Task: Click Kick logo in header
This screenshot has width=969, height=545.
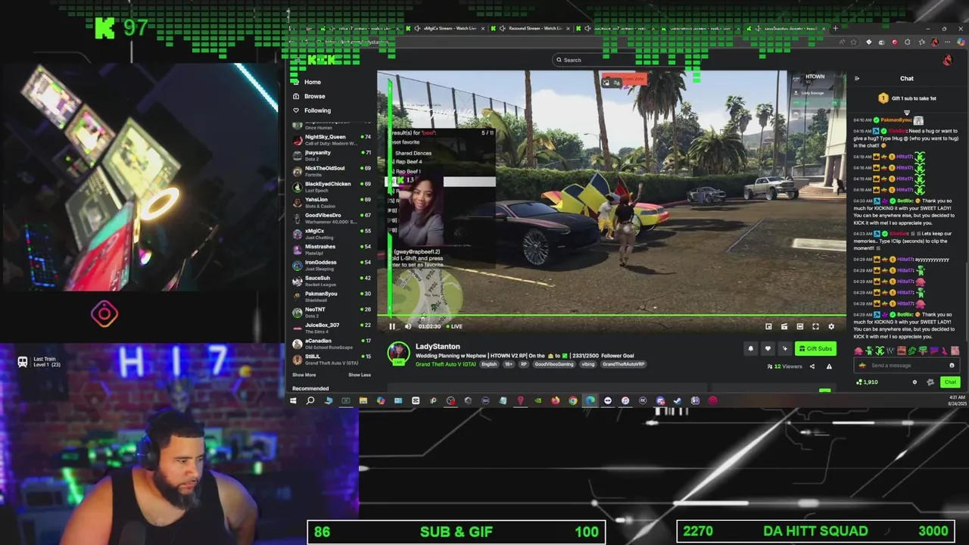Action: pos(322,60)
